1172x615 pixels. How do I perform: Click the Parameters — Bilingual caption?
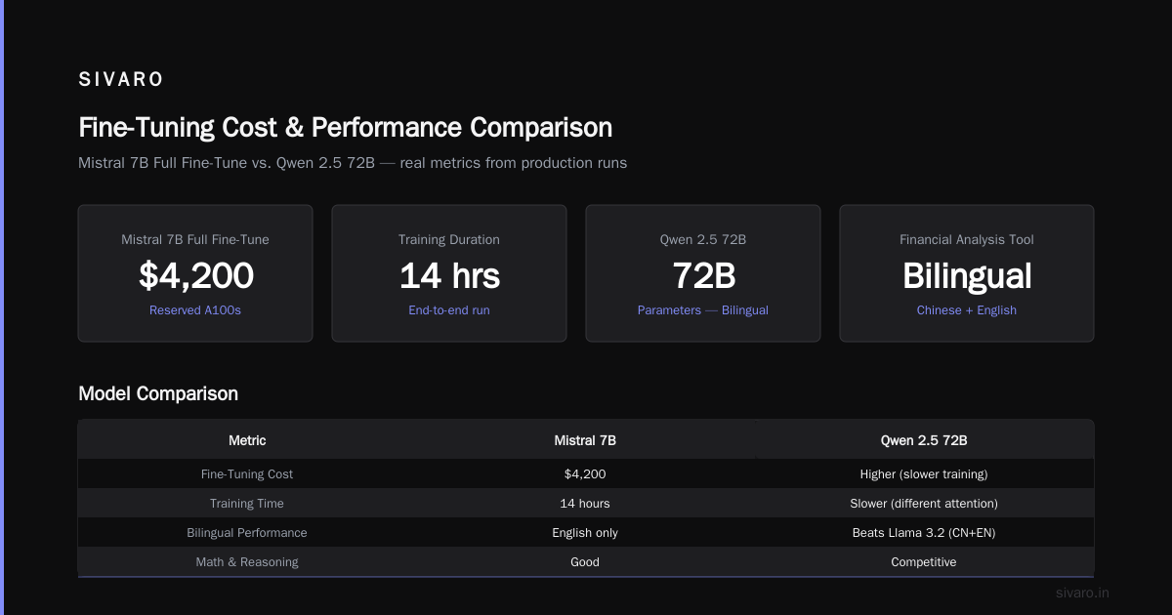703,310
